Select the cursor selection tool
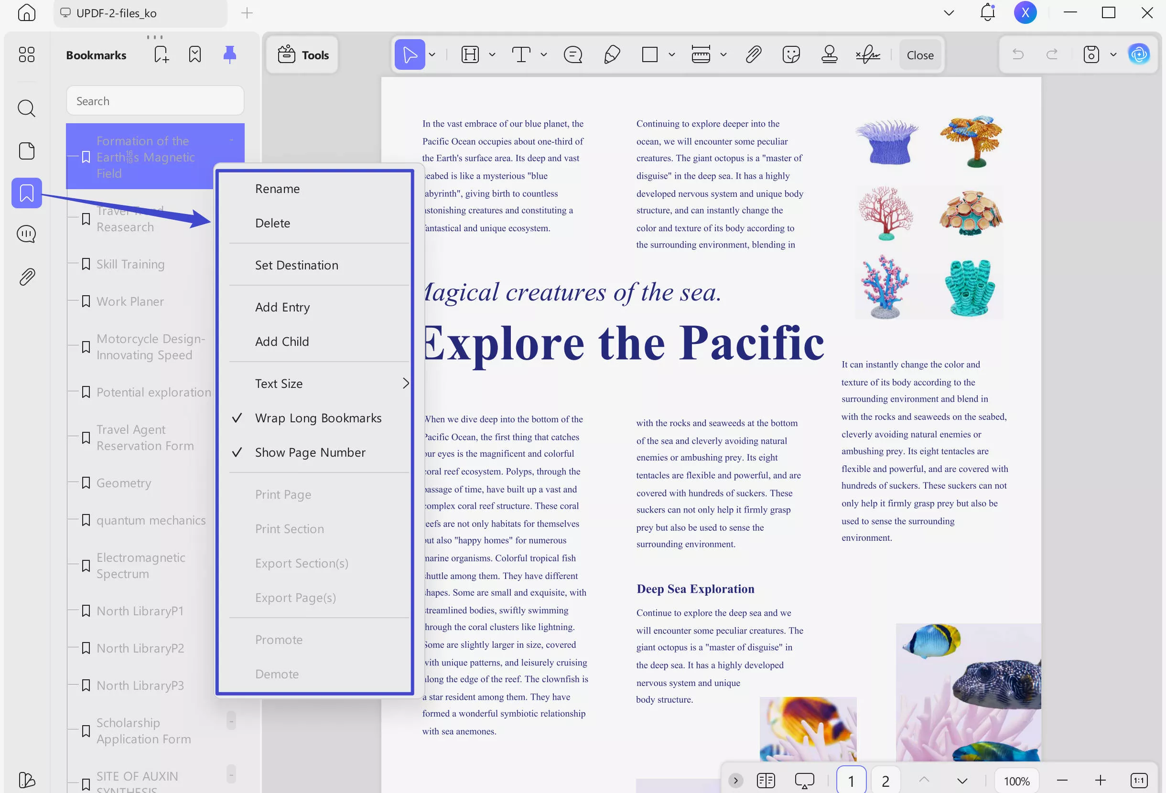1166x793 pixels. pos(410,54)
